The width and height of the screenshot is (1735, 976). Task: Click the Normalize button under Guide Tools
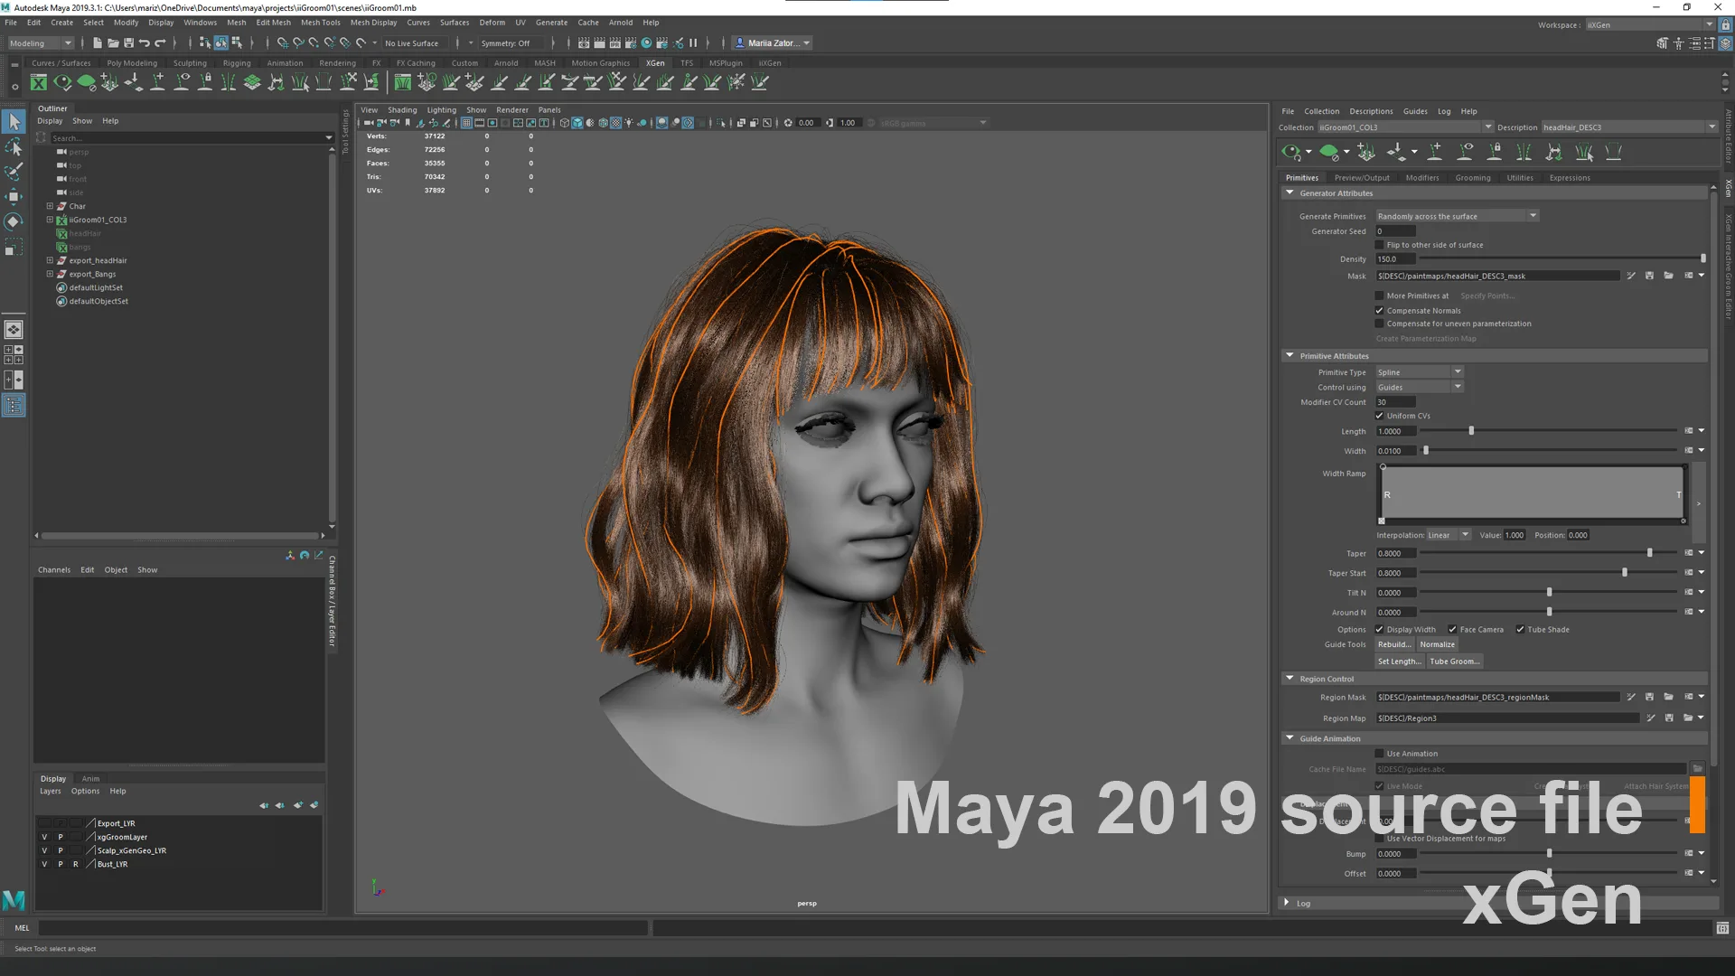pyautogui.click(x=1437, y=643)
